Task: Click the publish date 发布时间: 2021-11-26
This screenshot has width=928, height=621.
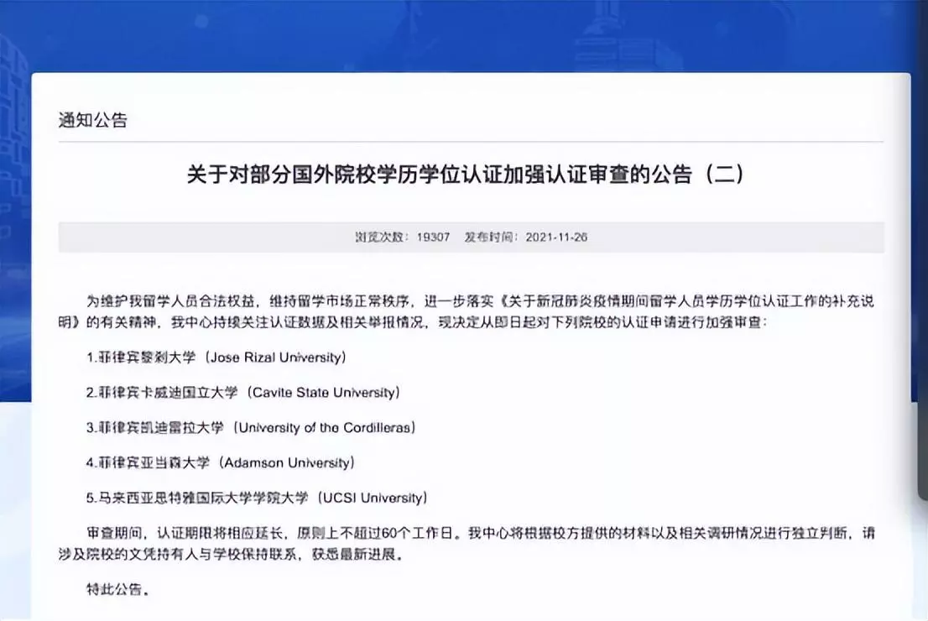Action: coord(525,237)
